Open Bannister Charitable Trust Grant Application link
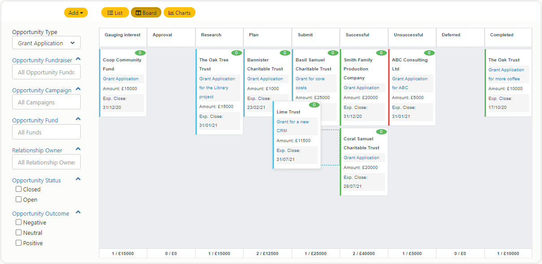This screenshot has height=264, width=542. [x=265, y=79]
